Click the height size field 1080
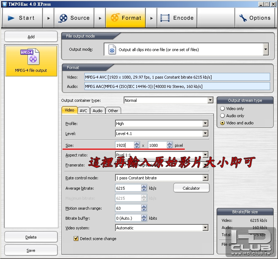 pyautogui.click(x=158, y=145)
